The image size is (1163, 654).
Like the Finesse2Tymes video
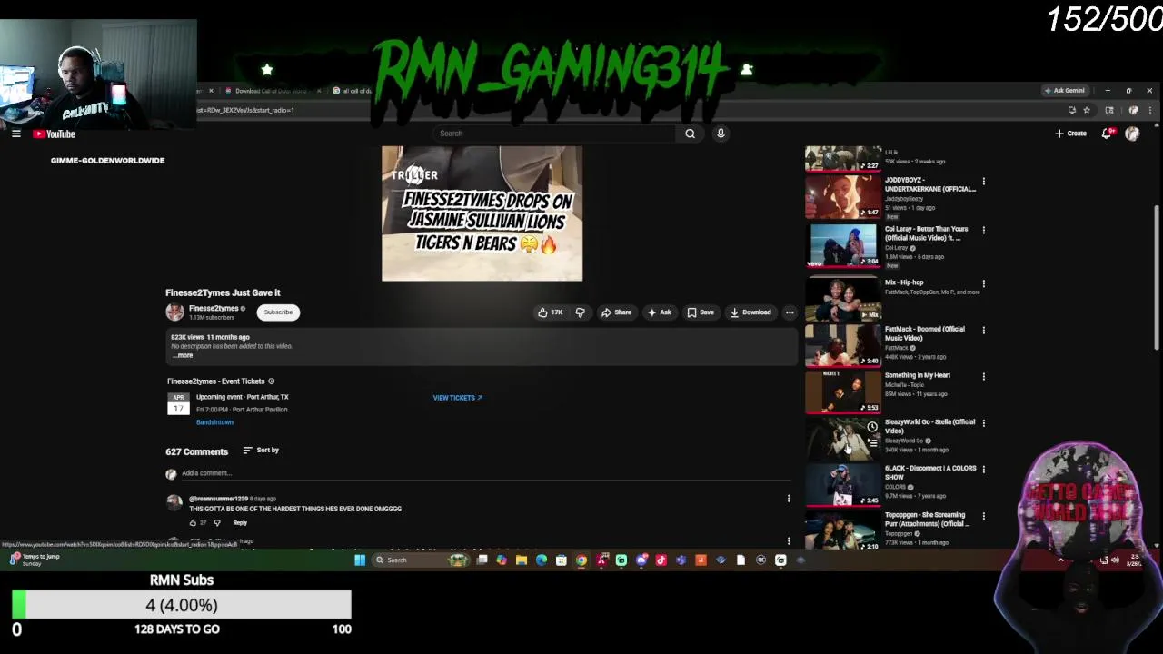point(550,312)
